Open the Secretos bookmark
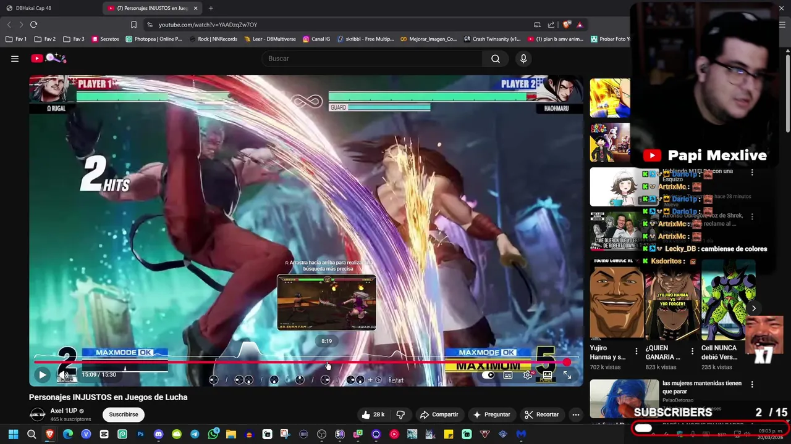Screen dimensions: 791x444 pyautogui.click(x=105, y=39)
